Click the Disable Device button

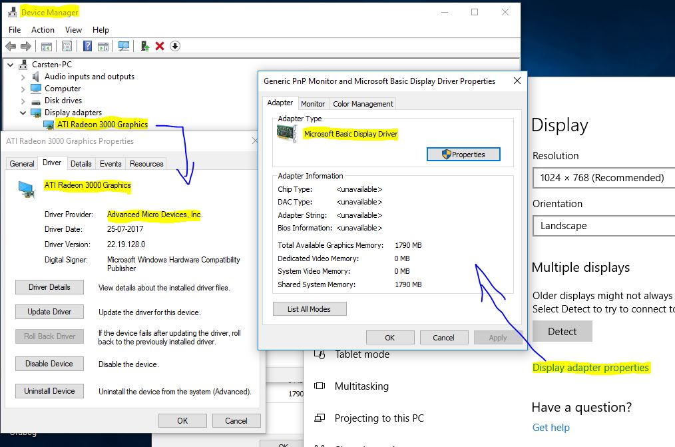click(49, 364)
